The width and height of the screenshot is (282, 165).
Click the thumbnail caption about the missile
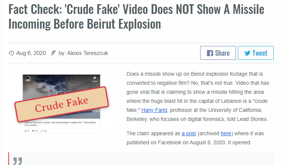[60, 124]
